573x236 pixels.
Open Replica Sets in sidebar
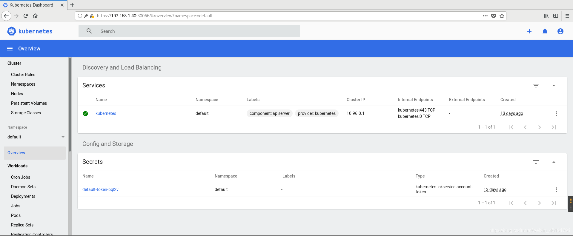pyautogui.click(x=22, y=225)
